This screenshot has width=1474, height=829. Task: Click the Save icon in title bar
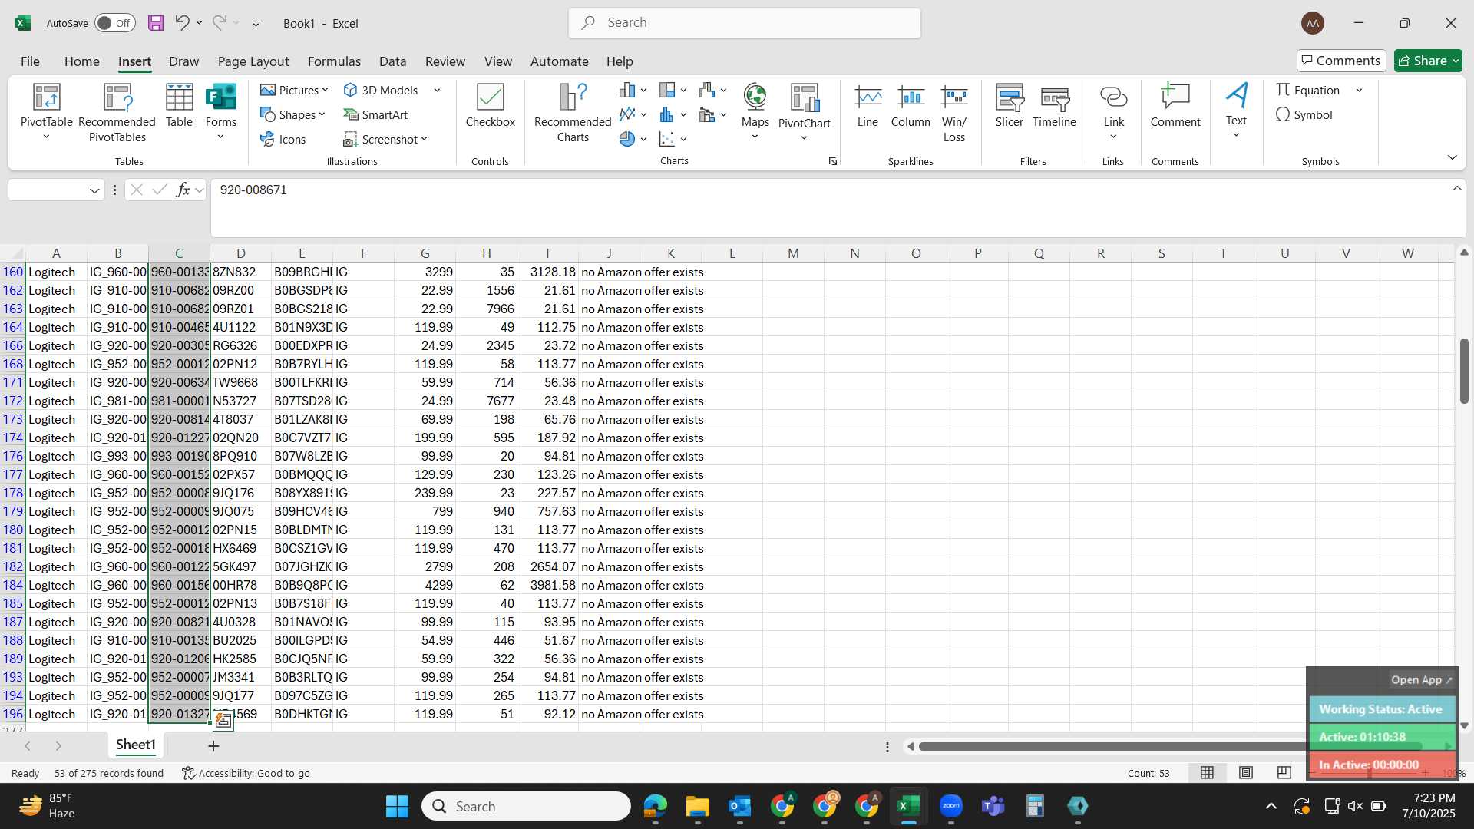(156, 23)
